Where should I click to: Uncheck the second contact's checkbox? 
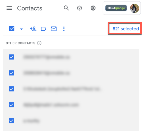[x=11, y=73]
